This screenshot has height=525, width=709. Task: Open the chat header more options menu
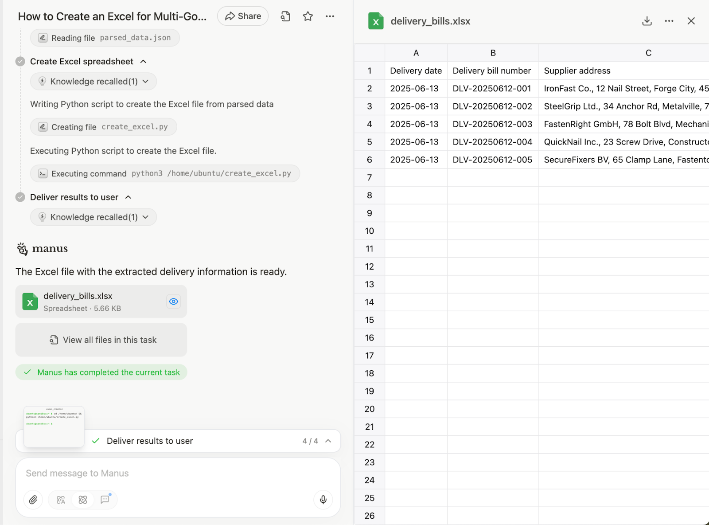click(x=330, y=16)
